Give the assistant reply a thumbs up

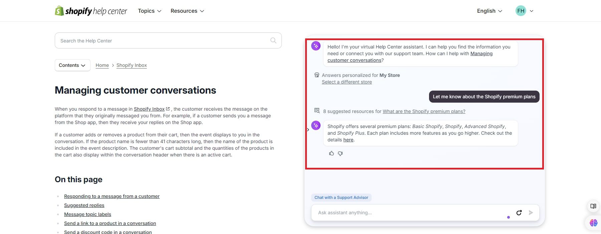tap(331, 153)
